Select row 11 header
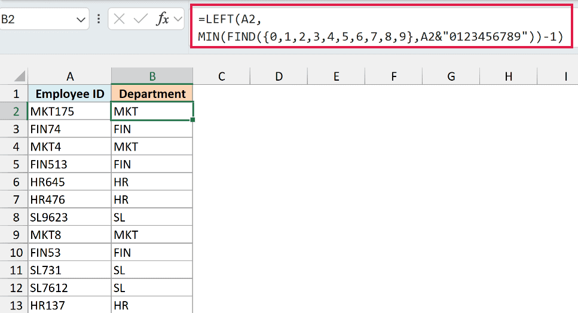Viewport: 578px width, 313px height. 14,270
